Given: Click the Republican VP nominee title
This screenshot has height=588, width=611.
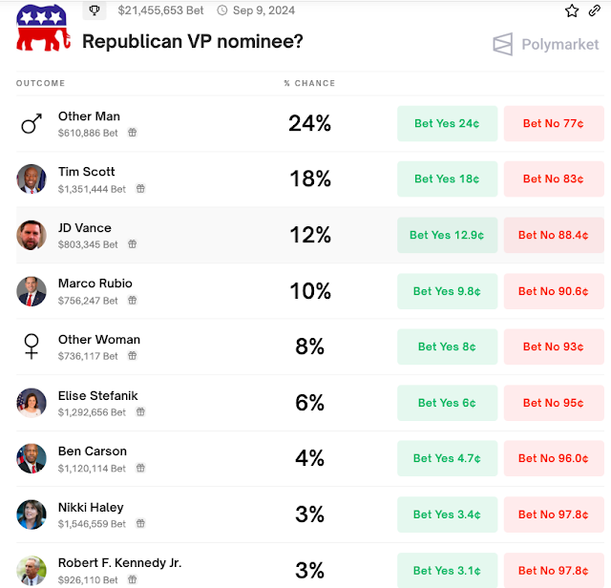Looking at the screenshot, I should [x=193, y=42].
